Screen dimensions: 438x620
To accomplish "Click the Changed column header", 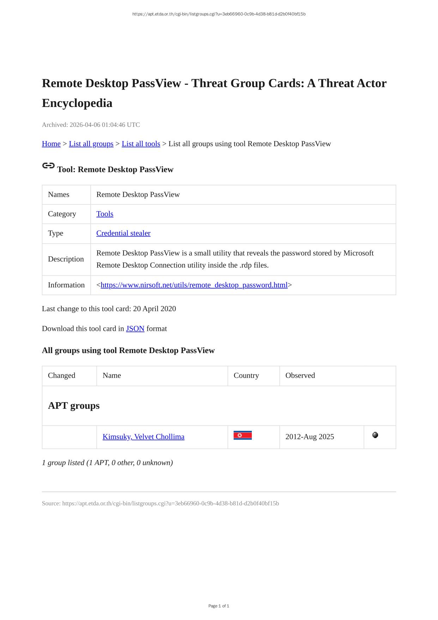I will [62, 376].
